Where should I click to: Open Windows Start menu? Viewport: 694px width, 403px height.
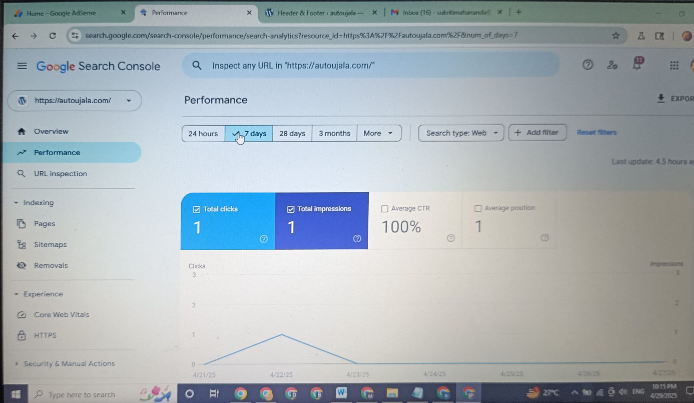tap(16, 394)
